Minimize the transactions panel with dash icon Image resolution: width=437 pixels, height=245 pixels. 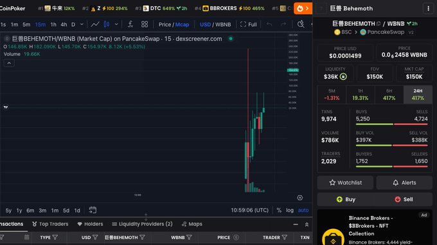point(296,224)
